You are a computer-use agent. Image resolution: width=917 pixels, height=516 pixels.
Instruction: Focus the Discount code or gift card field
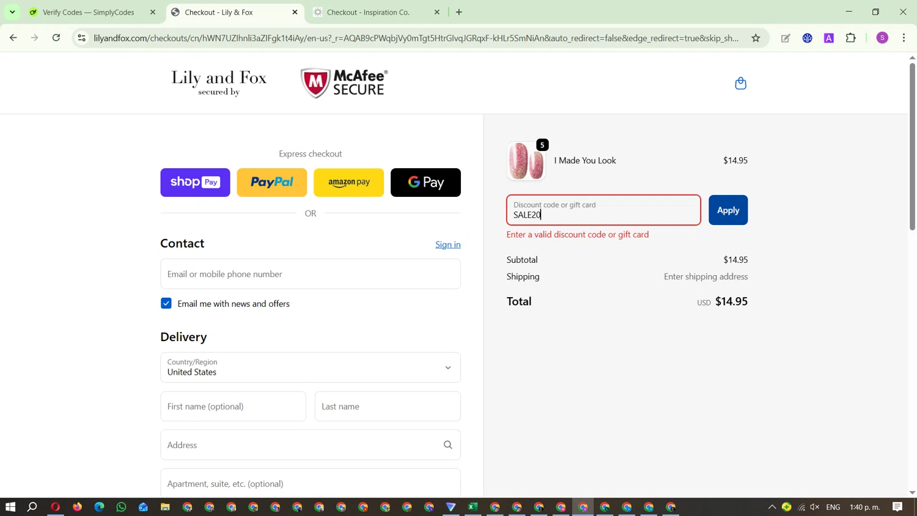603,210
